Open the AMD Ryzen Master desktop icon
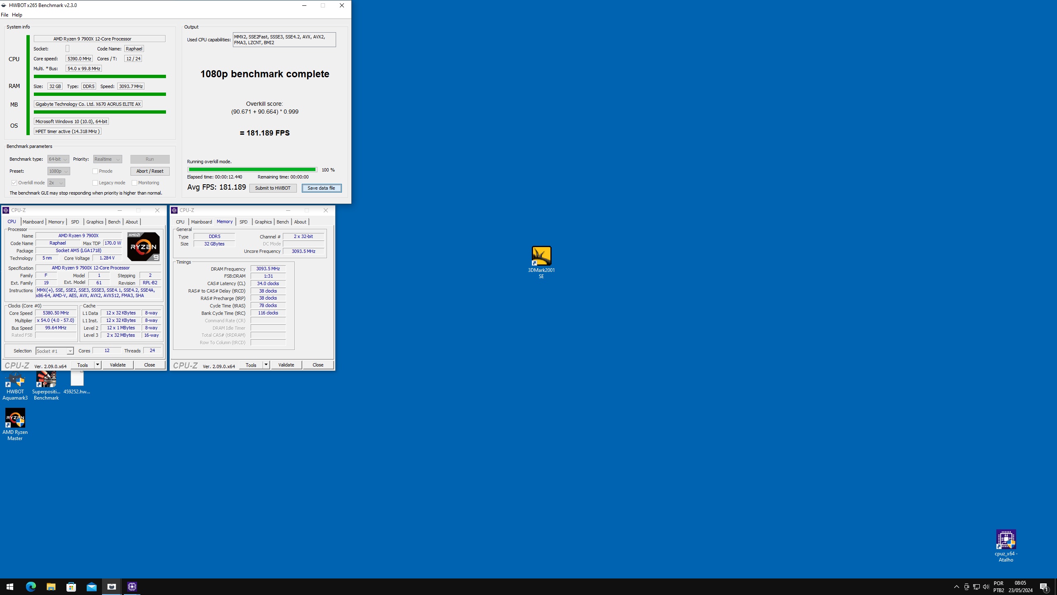This screenshot has height=595, width=1057. [15, 424]
